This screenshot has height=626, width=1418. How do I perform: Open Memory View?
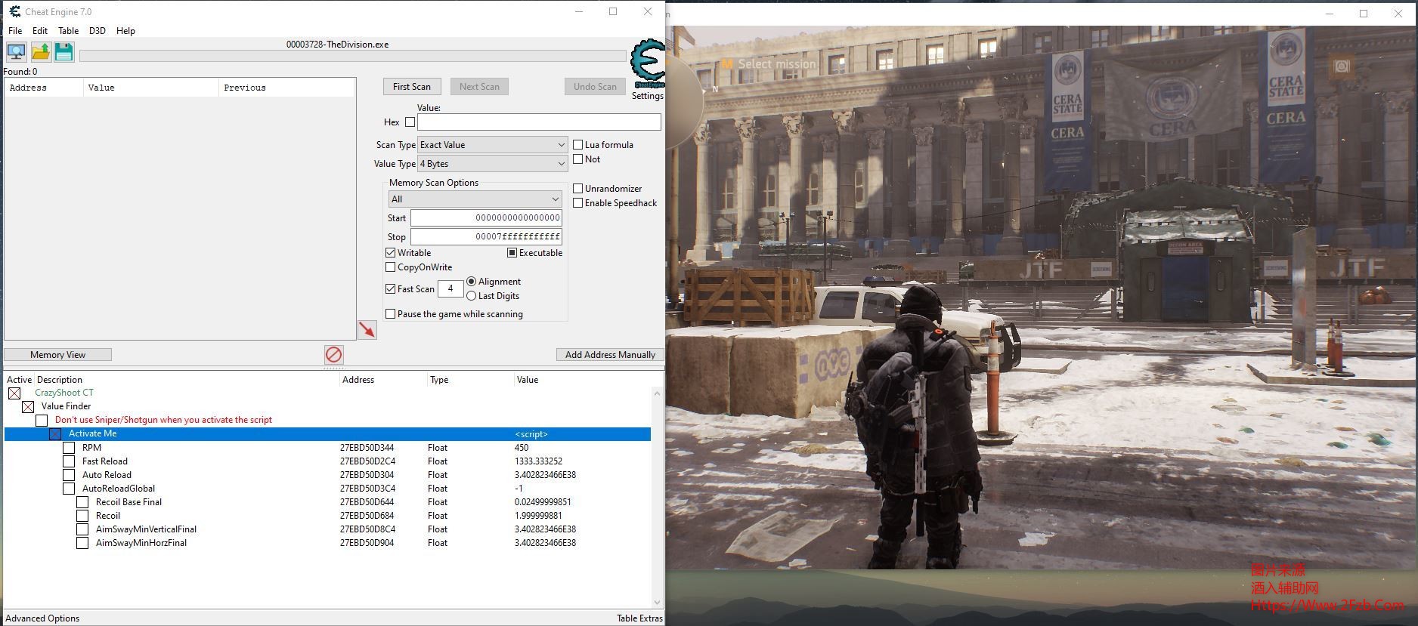pyautogui.click(x=58, y=355)
